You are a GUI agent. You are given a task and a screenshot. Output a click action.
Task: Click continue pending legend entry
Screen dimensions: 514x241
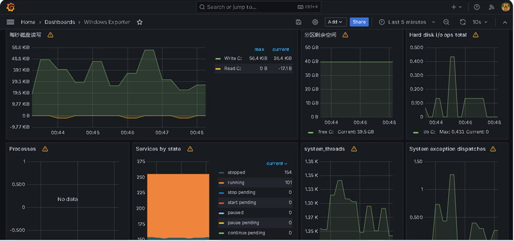[246, 233]
